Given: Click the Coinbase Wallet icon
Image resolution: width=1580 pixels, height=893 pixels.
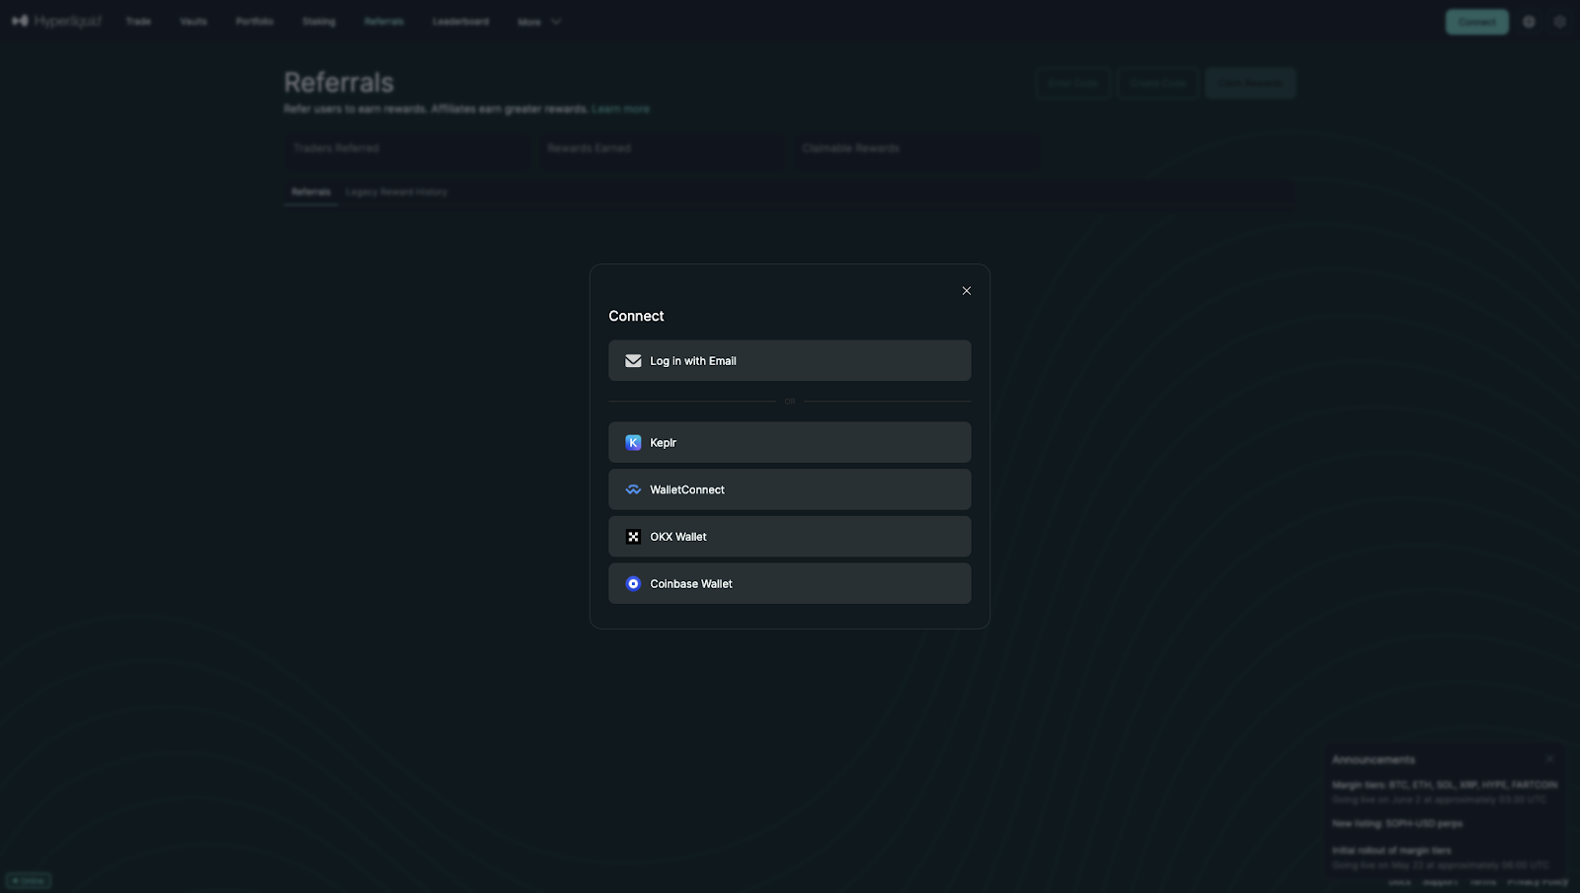Looking at the screenshot, I should coord(633,583).
